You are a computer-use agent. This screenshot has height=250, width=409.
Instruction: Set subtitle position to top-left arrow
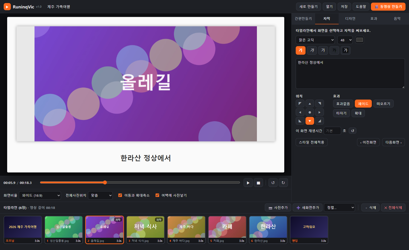(300, 104)
